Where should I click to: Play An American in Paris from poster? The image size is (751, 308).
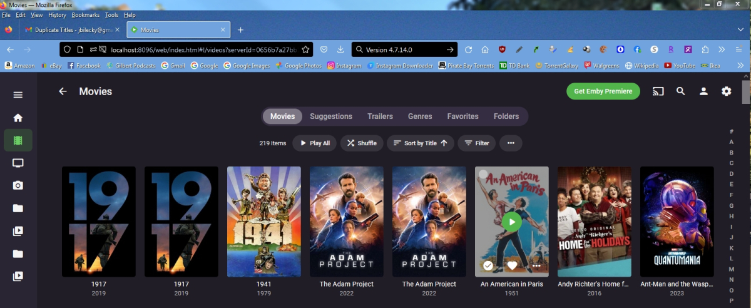tap(511, 222)
